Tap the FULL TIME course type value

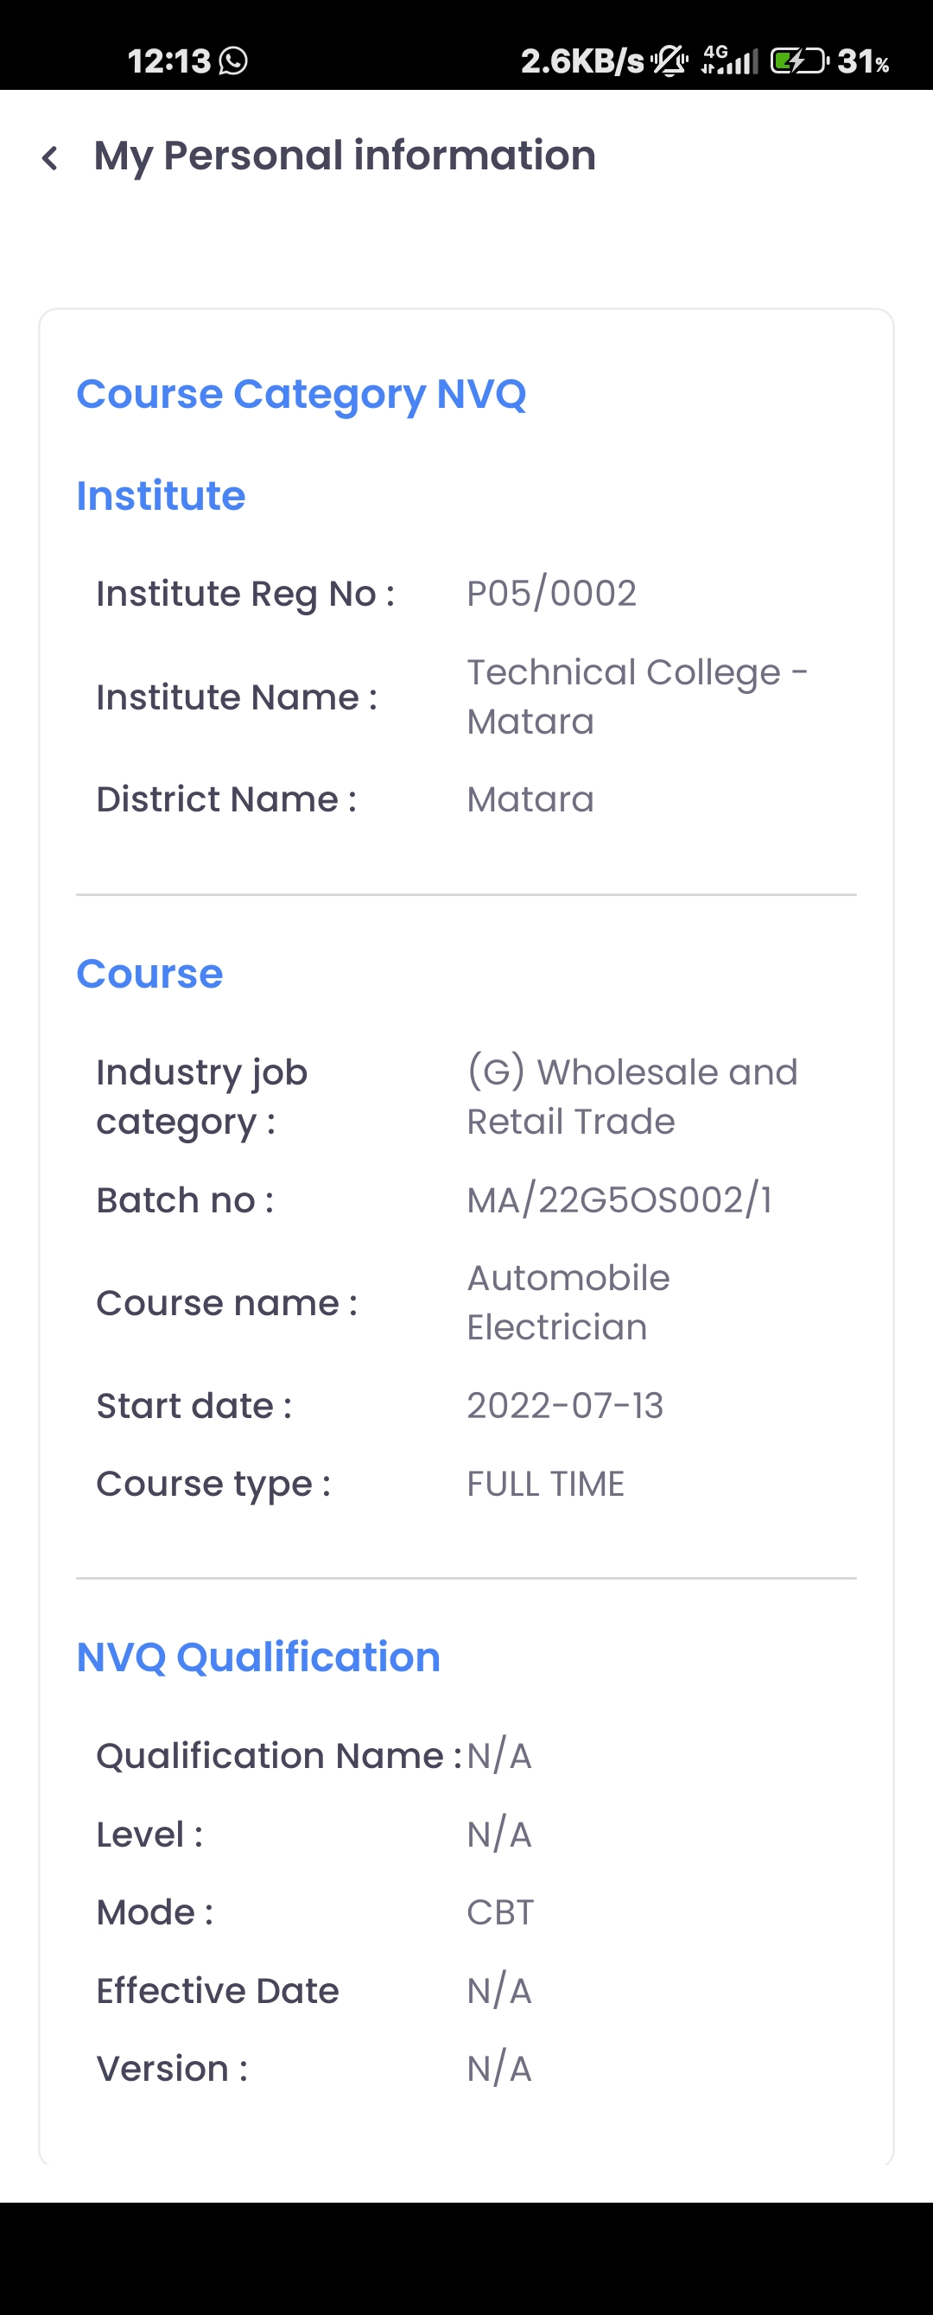pyautogui.click(x=546, y=1484)
